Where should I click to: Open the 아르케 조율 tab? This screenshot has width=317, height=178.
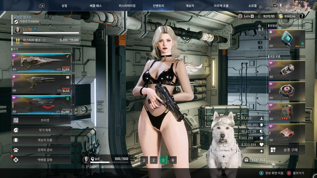click(221, 6)
